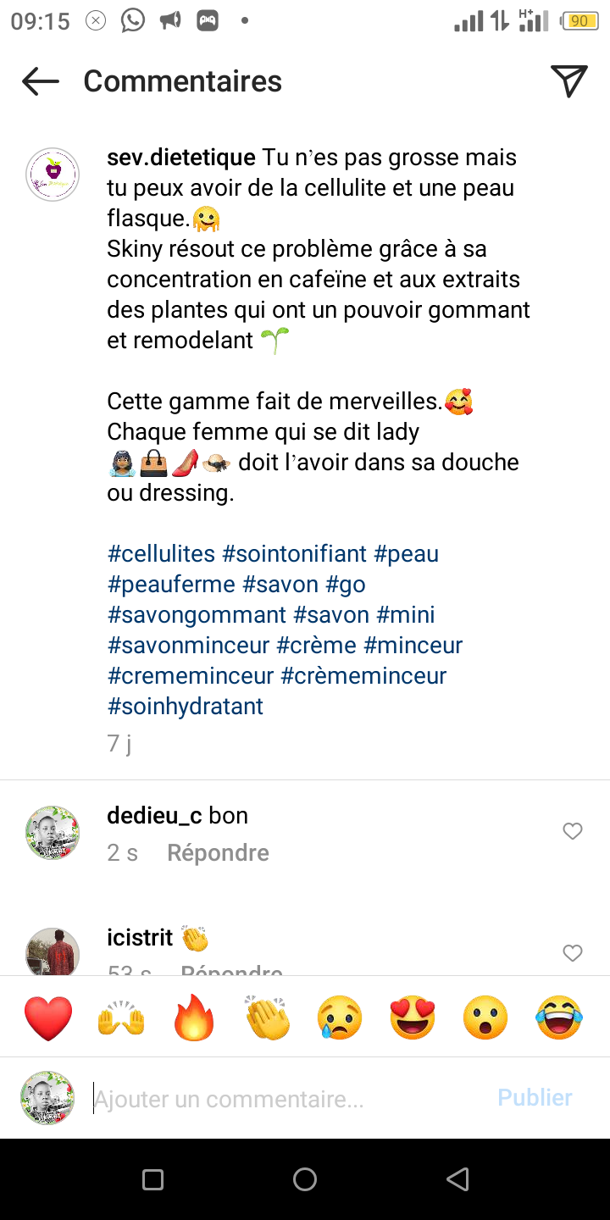Insert the red heart emoji reaction

[48, 1018]
